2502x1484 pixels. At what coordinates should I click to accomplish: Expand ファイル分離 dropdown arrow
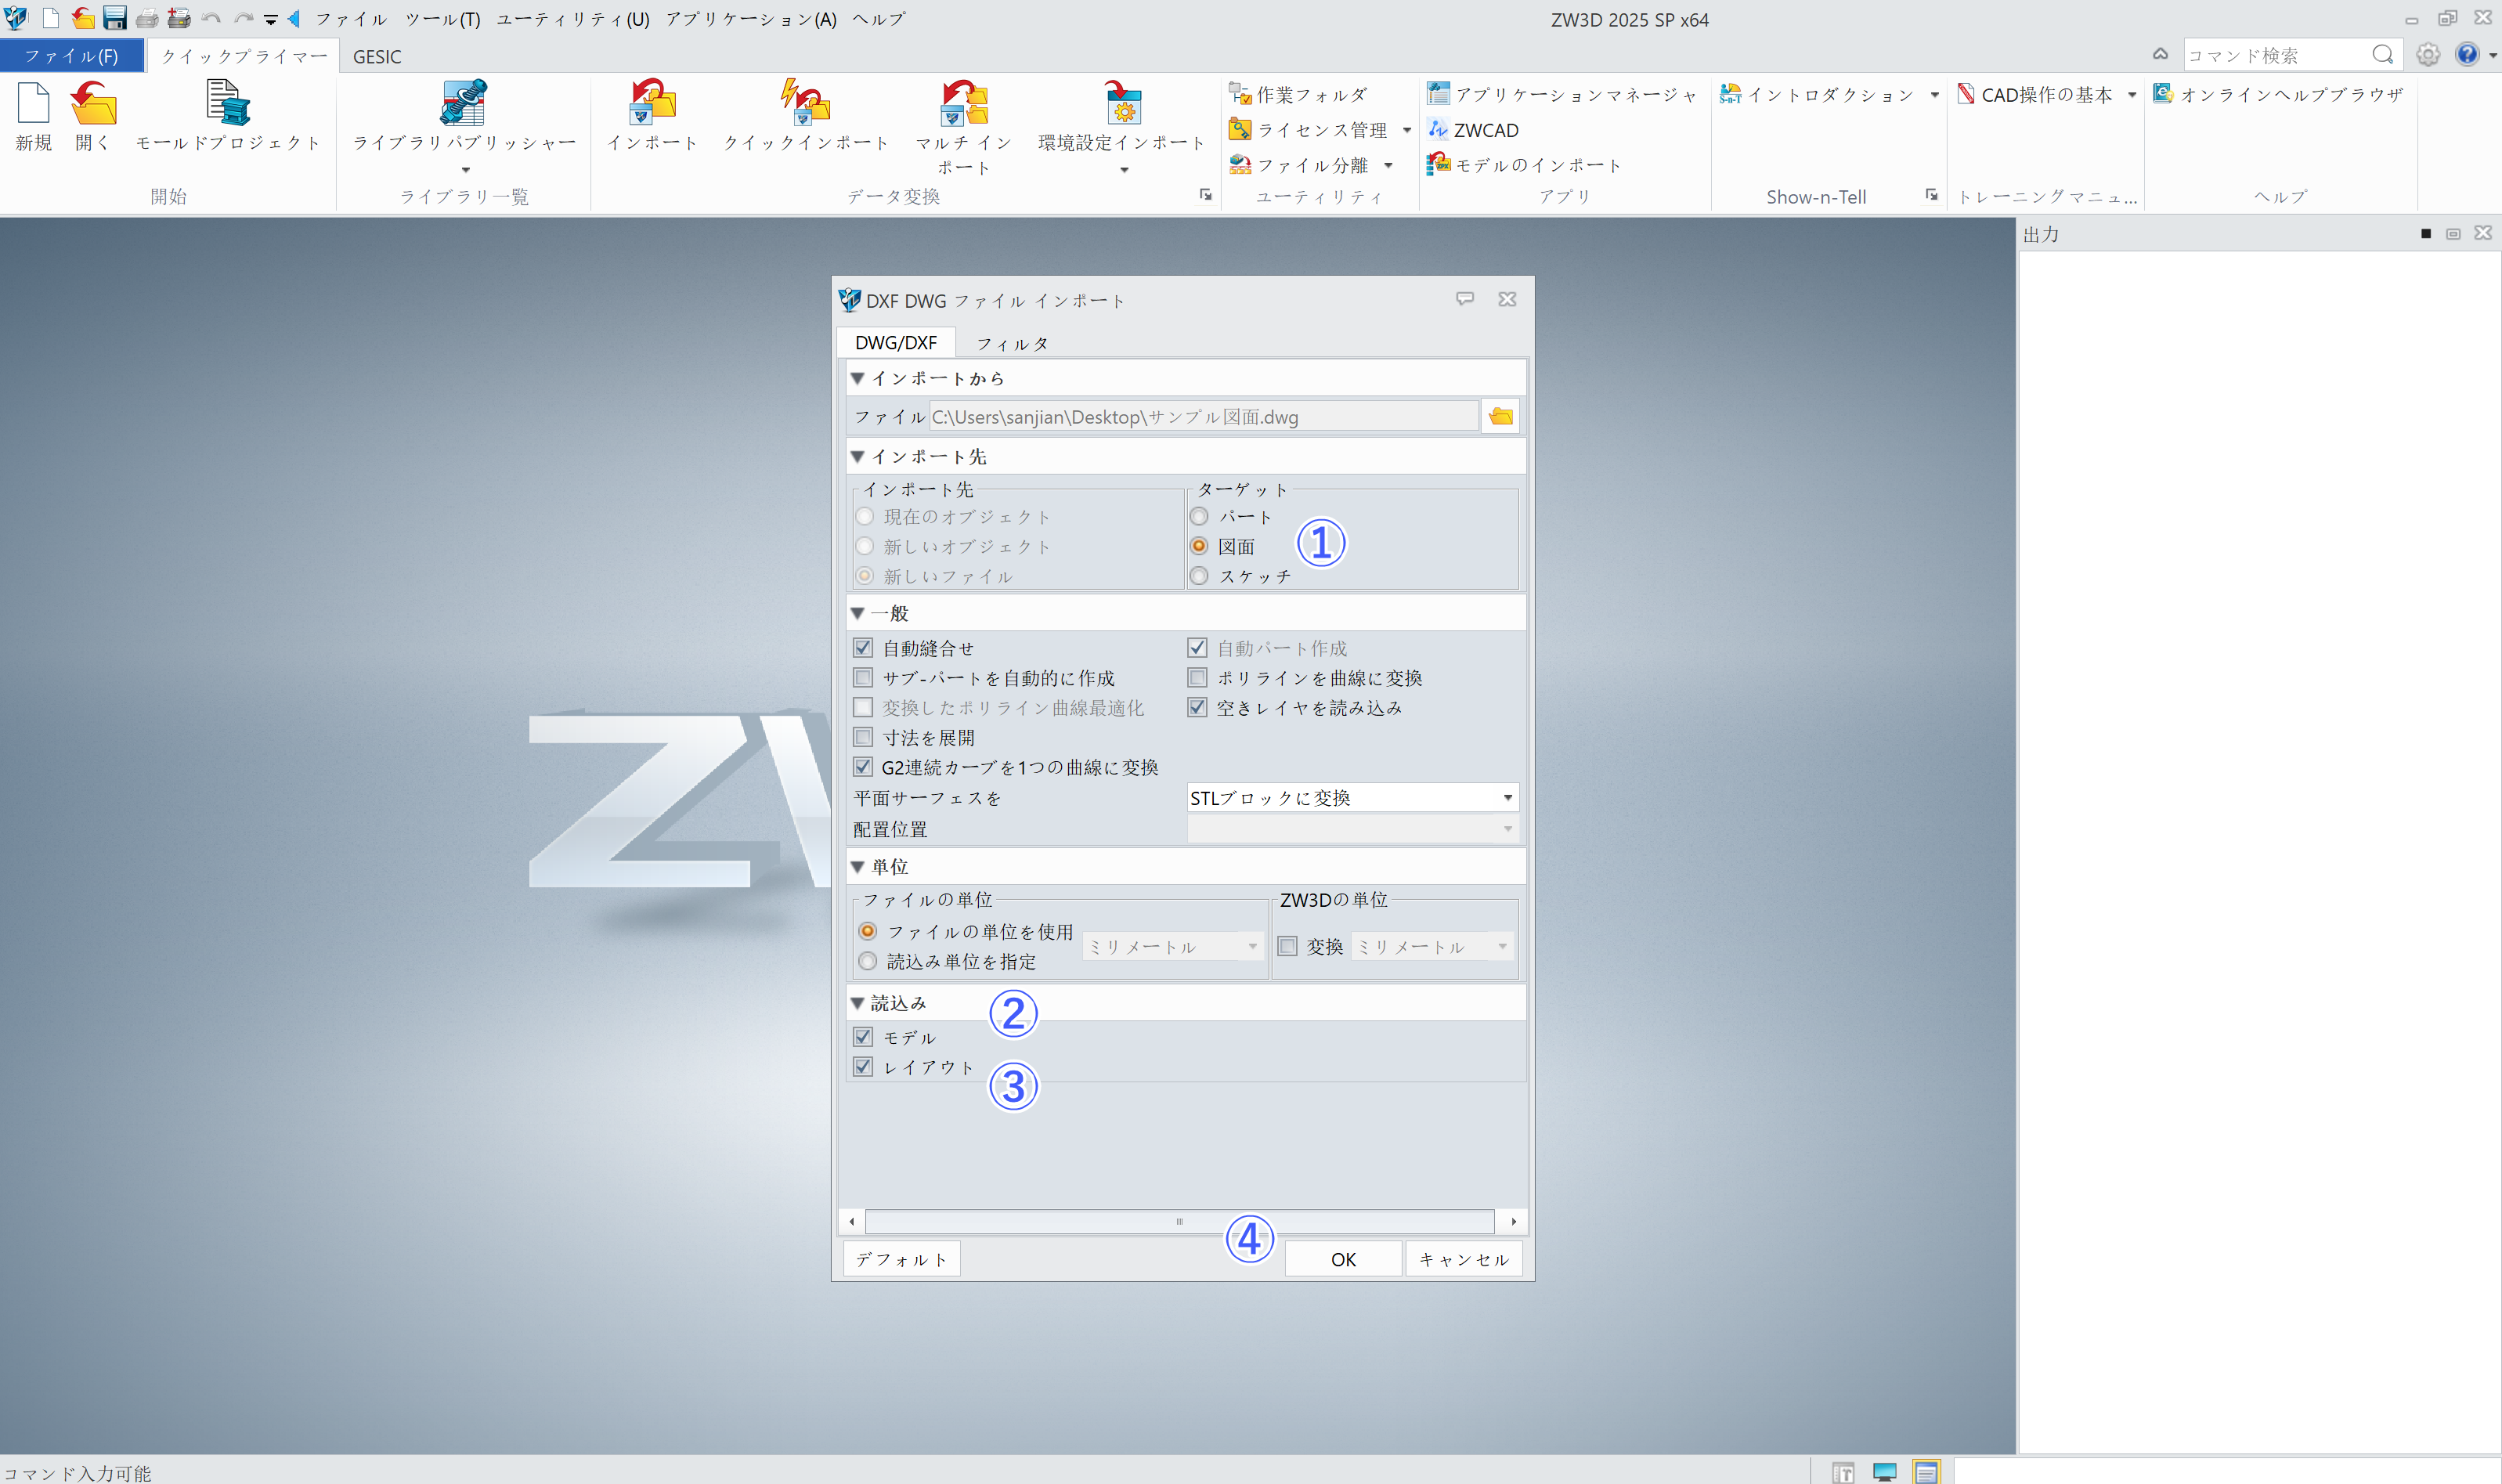click(1388, 165)
